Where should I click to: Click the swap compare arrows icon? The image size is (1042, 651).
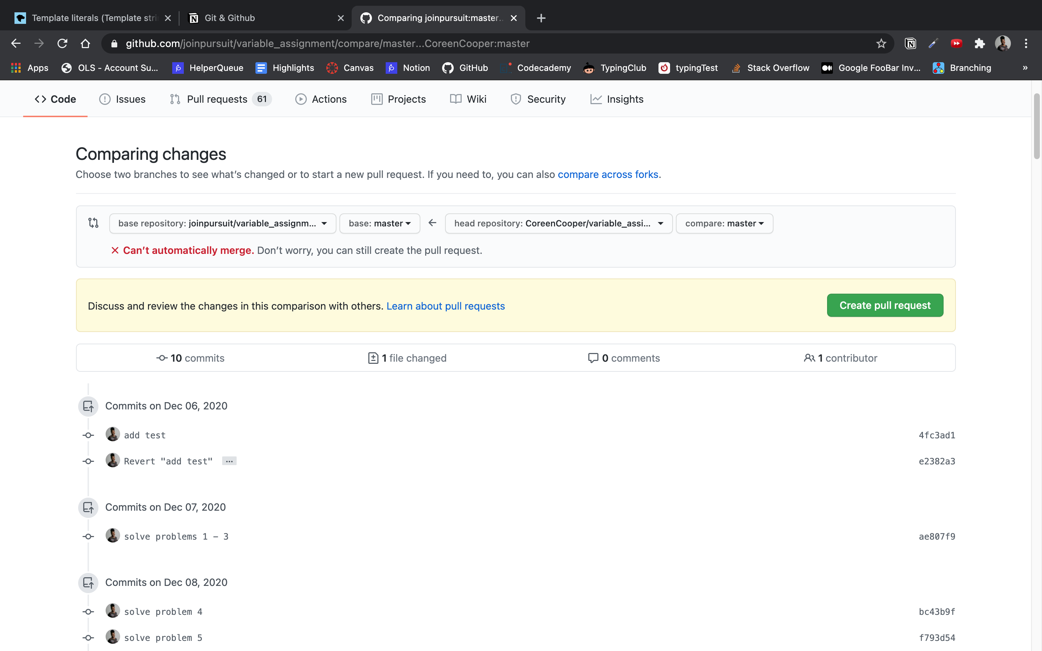(93, 223)
